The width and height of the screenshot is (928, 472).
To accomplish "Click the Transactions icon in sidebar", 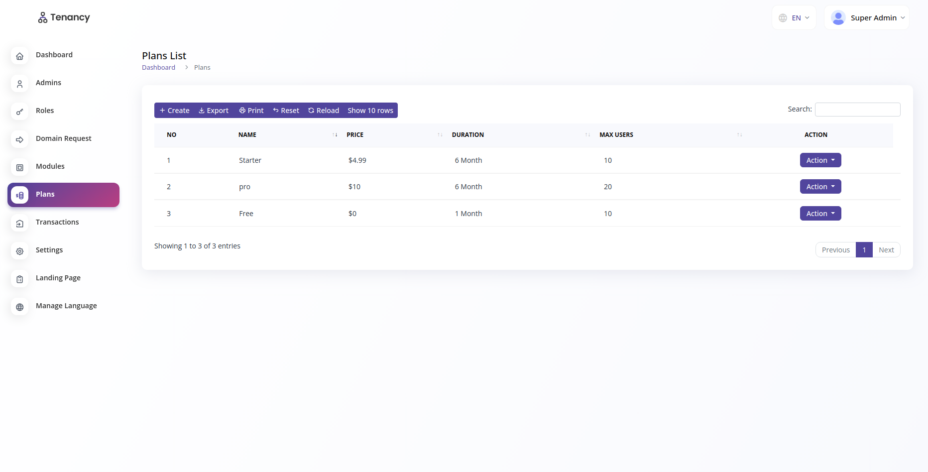I will [x=20, y=224].
